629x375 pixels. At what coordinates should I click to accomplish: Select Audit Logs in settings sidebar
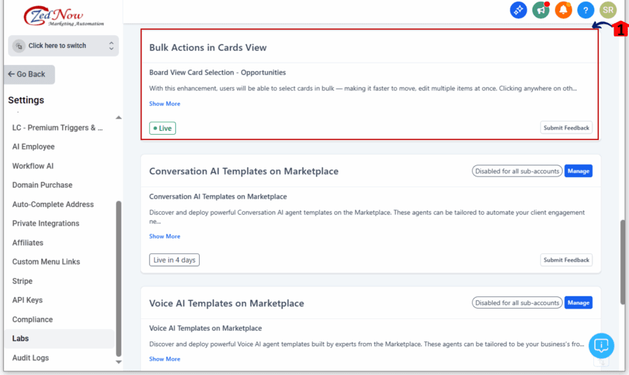(x=31, y=358)
